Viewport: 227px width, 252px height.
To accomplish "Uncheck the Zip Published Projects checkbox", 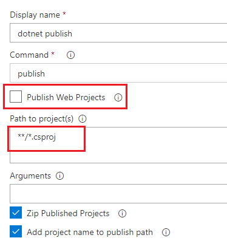I will point(16,213).
